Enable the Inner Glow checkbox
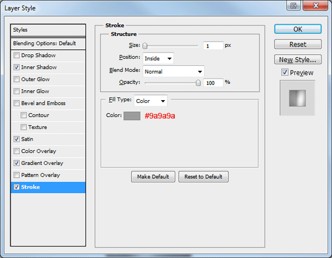 (x=16, y=91)
